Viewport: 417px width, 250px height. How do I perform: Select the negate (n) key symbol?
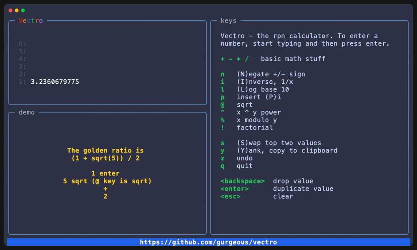click(x=222, y=74)
